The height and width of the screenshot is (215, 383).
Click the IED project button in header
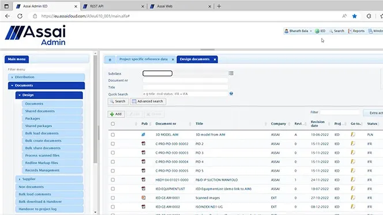point(320,31)
